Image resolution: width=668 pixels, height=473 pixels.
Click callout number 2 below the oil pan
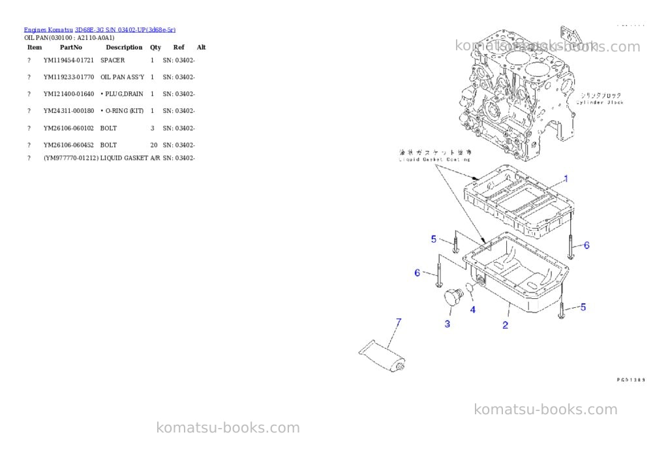[506, 325]
